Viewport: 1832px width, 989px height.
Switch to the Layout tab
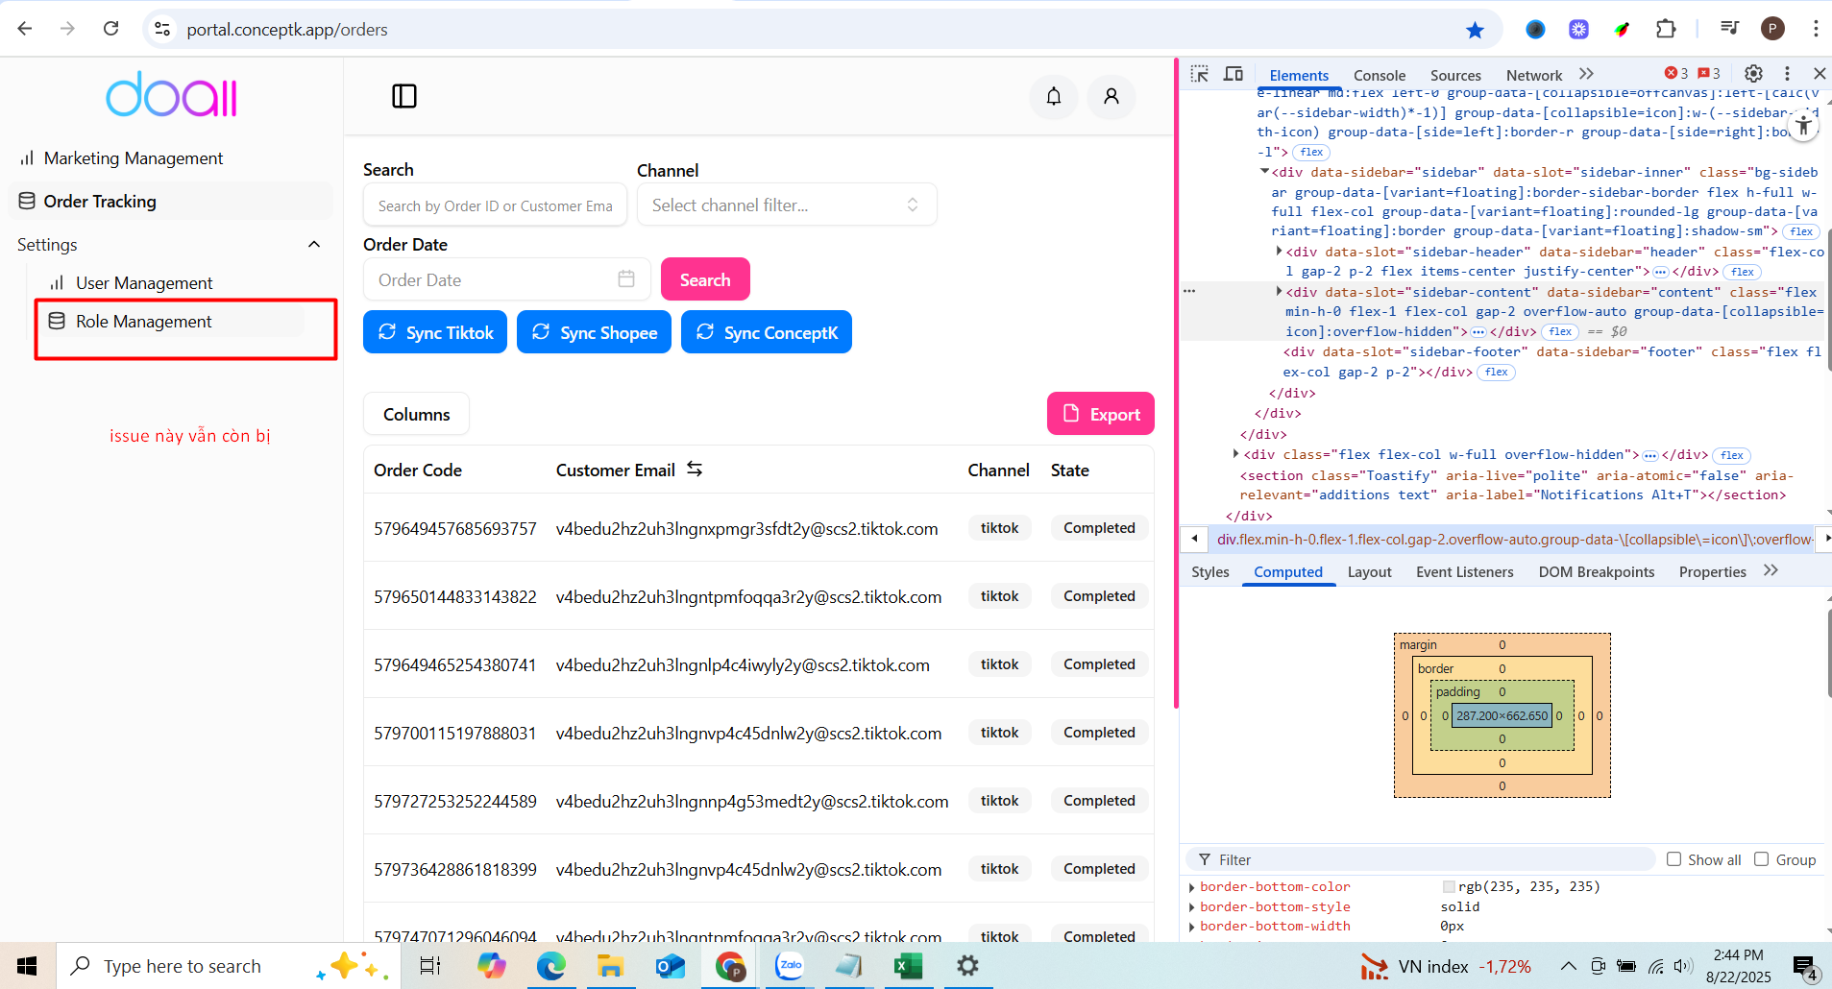tap(1369, 572)
